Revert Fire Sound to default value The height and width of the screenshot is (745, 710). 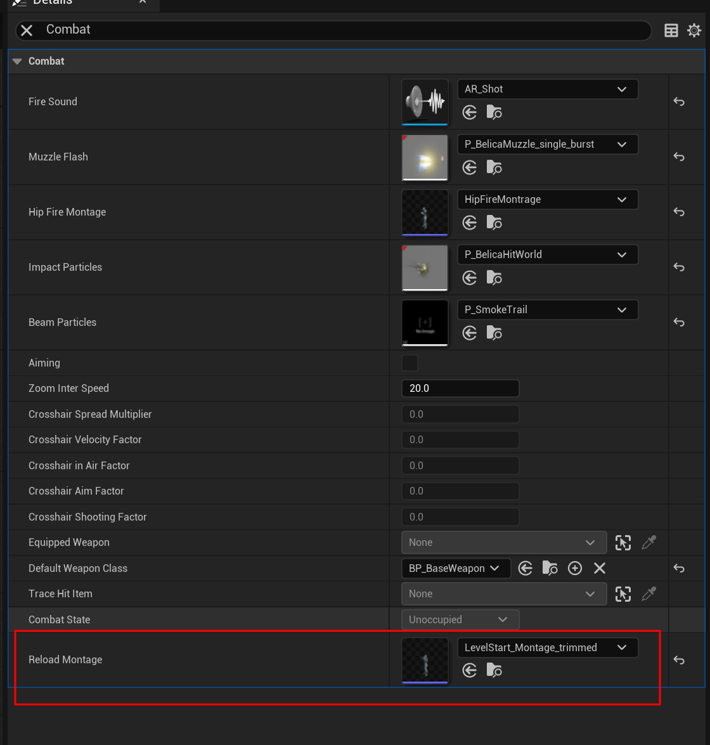pyautogui.click(x=678, y=101)
